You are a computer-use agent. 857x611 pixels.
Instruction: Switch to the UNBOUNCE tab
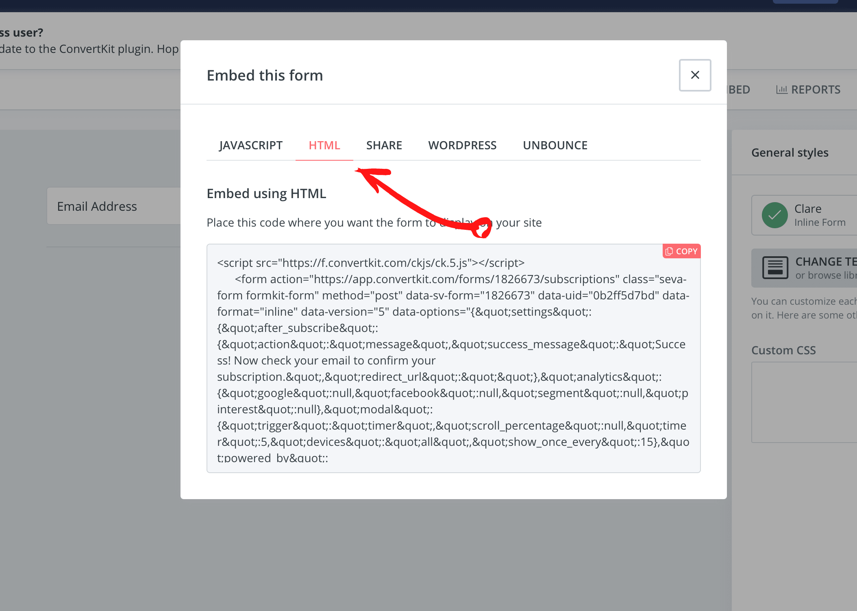click(555, 145)
